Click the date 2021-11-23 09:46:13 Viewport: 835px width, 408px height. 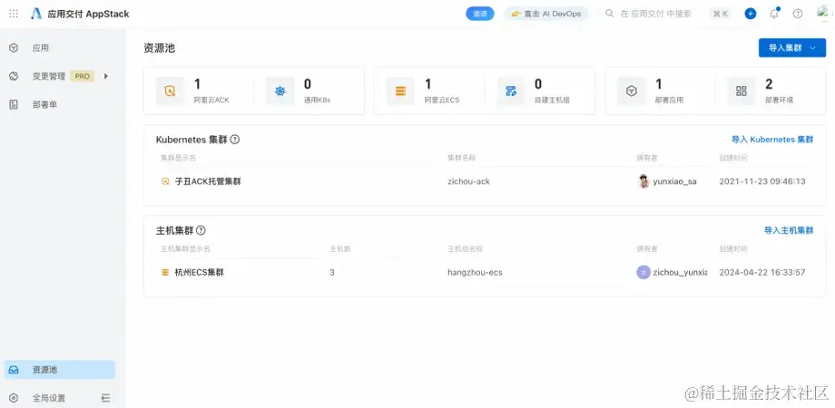tap(762, 181)
